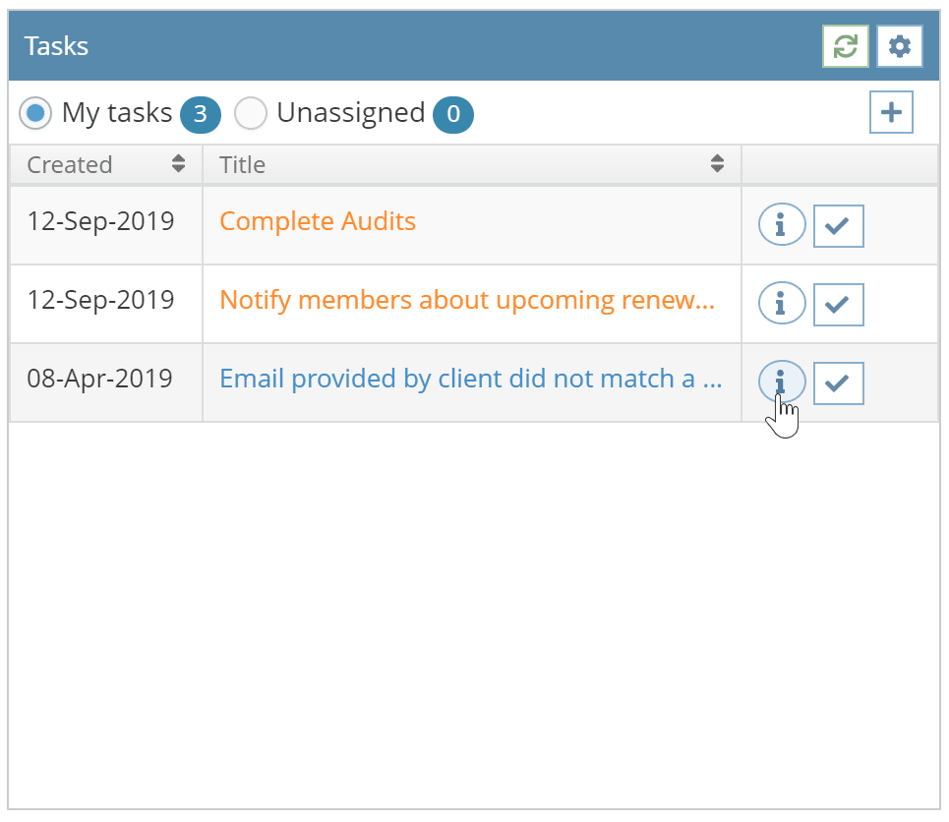
Task: Complete the Notify members task
Action: (838, 305)
